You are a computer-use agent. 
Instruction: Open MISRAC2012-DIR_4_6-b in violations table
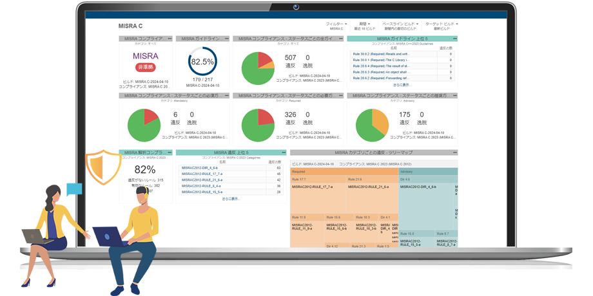tap(200, 168)
